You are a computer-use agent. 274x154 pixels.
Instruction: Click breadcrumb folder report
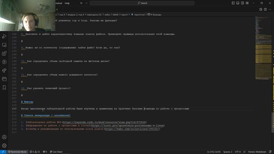point(125,15)
